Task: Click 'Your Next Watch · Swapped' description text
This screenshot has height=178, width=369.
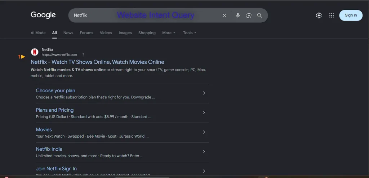Action: point(92,136)
